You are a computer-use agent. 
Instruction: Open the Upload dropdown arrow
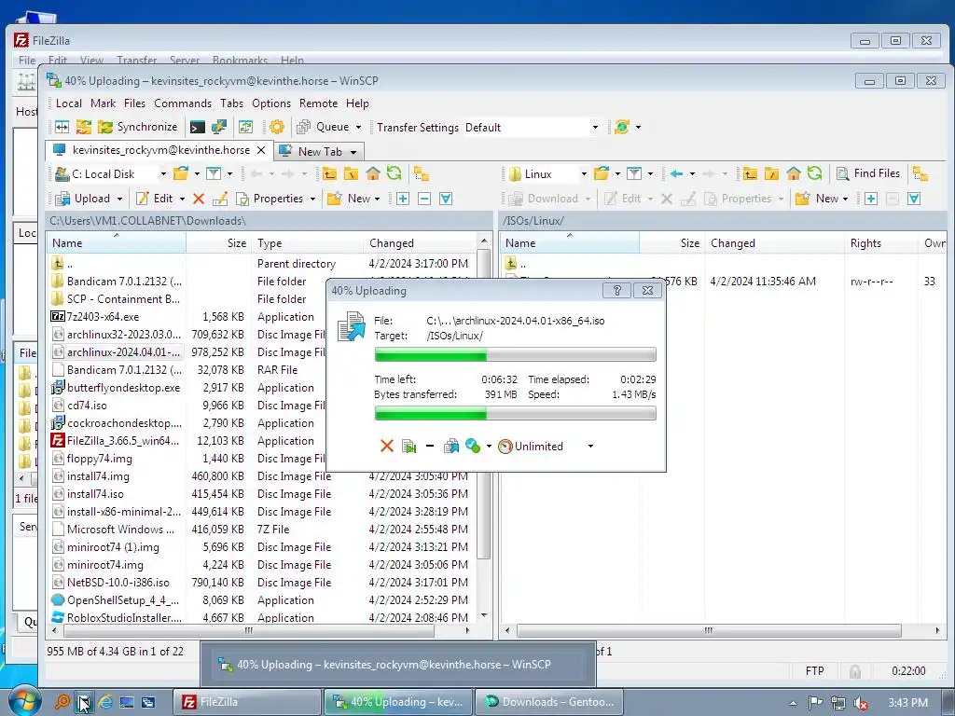[119, 199]
